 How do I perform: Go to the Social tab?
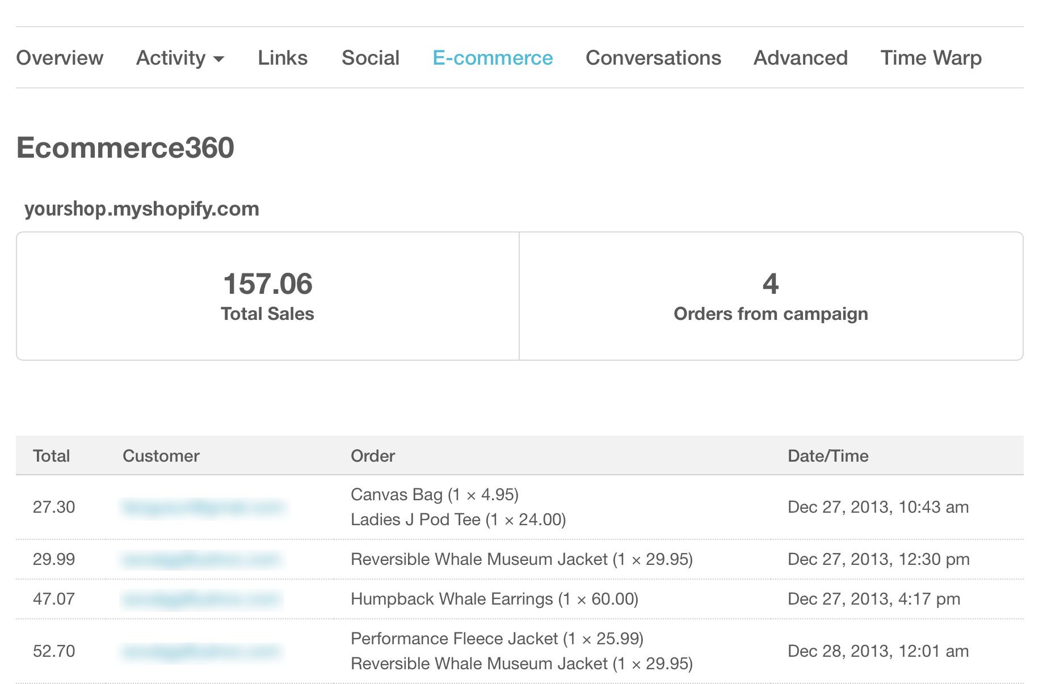coord(370,58)
